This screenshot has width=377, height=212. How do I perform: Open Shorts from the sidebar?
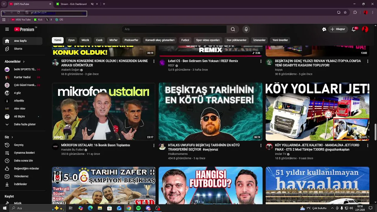(x=23, y=49)
